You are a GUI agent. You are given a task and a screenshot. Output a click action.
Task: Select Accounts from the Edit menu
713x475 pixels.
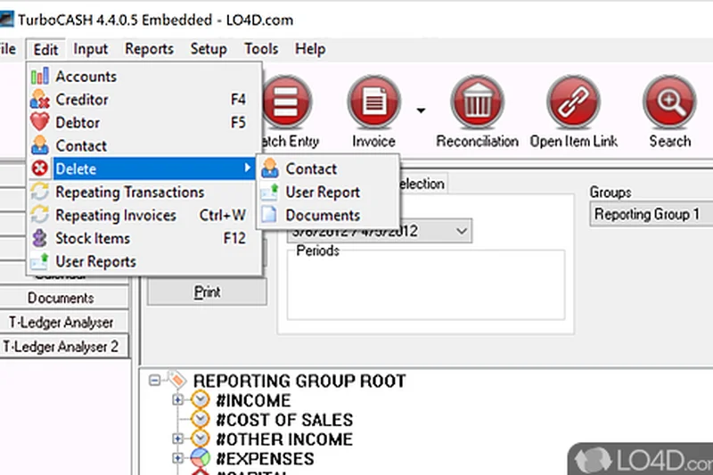tap(86, 77)
